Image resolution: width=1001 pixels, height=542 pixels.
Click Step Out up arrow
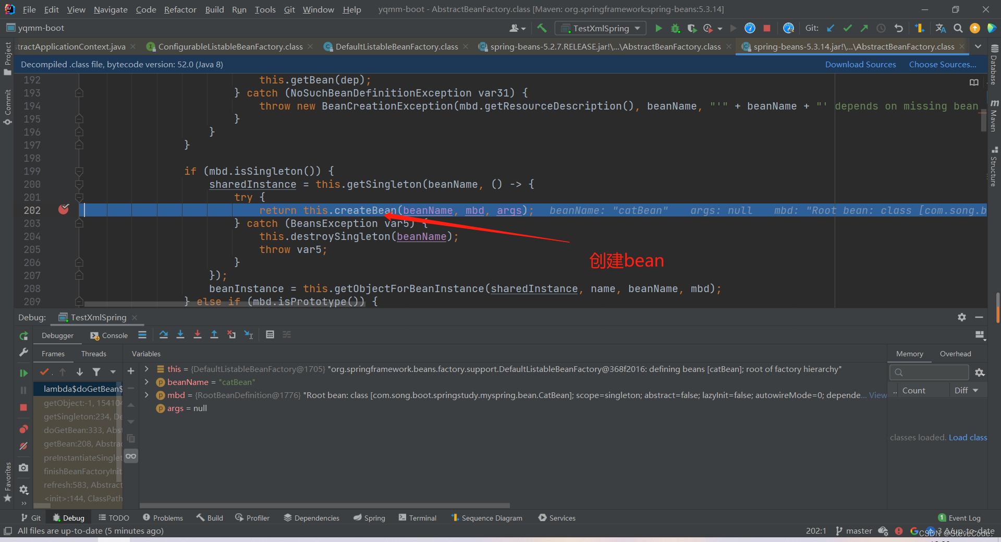coord(214,335)
